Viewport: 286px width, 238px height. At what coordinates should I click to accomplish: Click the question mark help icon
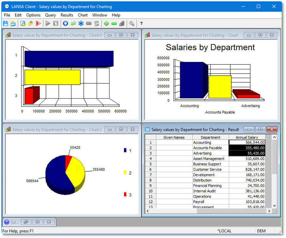tap(141, 23)
